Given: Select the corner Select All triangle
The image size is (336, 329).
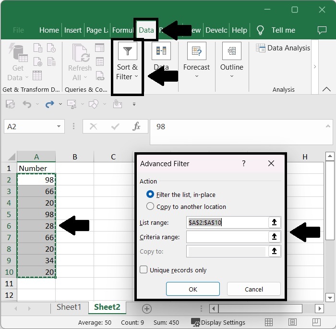Looking at the screenshot, I should click(12, 157).
